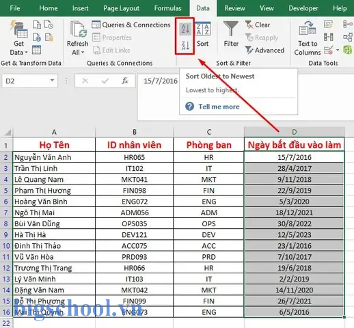This screenshot has width=354, height=328.
Task: Switch to the Developer tab
Action: pyautogui.click(x=303, y=8)
